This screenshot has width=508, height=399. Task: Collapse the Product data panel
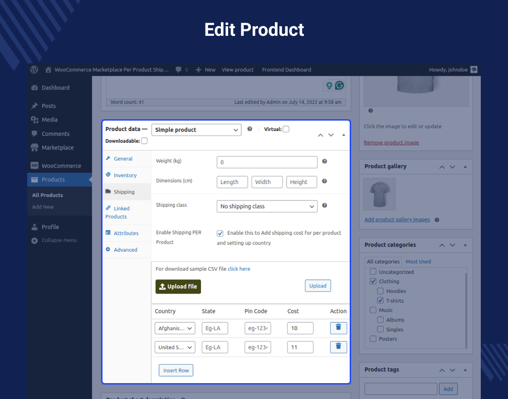(344, 135)
